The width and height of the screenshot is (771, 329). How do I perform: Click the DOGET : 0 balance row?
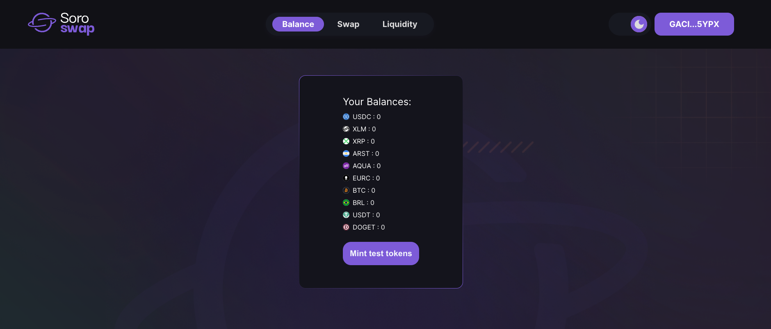coord(364,227)
